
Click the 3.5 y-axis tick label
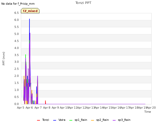(x=16, y=55)
